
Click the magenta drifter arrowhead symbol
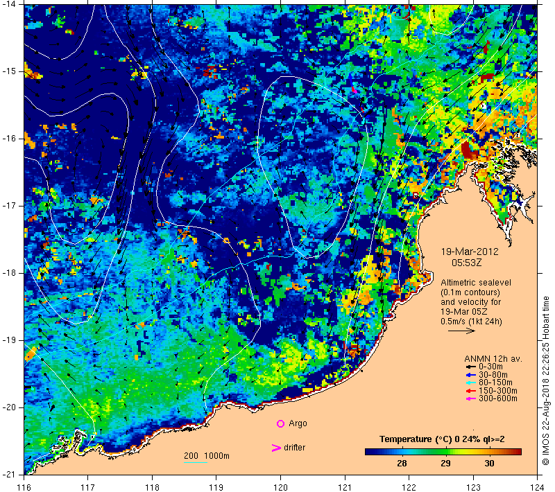point(276,448)
